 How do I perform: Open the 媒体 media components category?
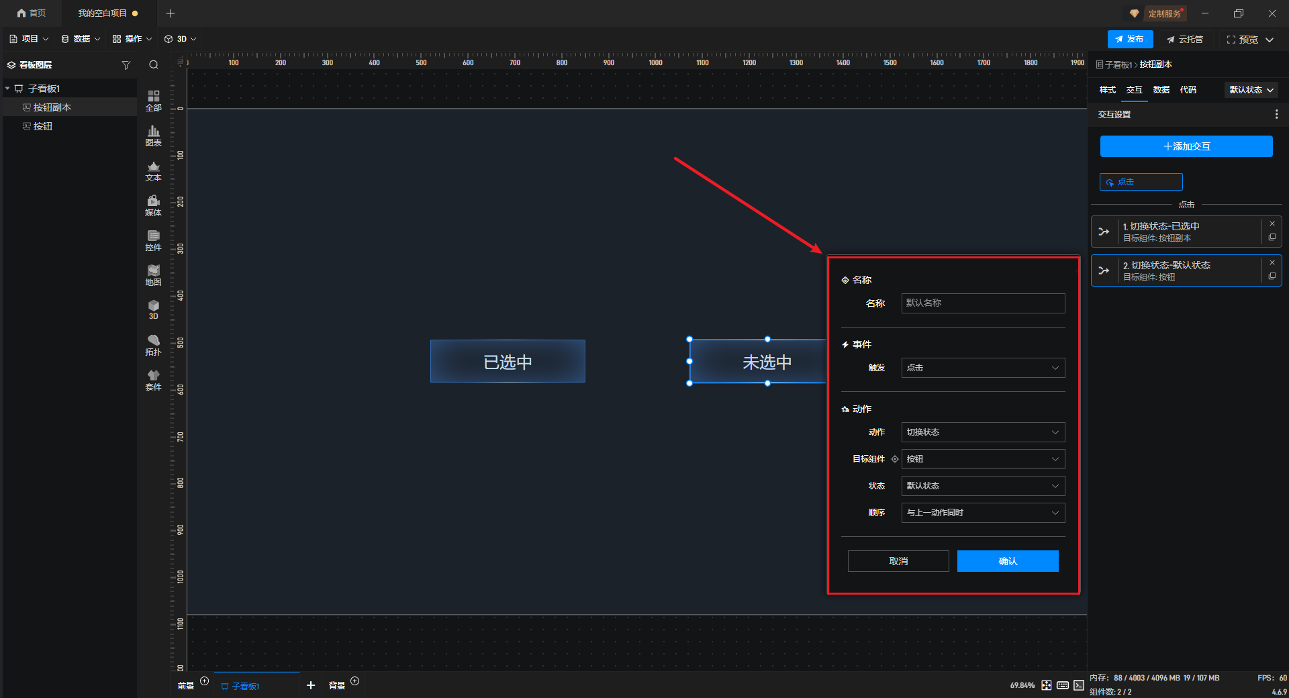pos(153,205)
